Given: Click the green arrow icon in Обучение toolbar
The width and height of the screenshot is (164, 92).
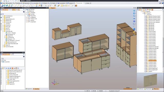Looking at the screenshot, I should [x=150, y=10].
